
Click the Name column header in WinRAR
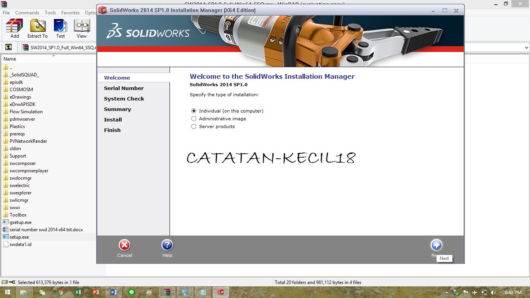click(x=10, y=59)
